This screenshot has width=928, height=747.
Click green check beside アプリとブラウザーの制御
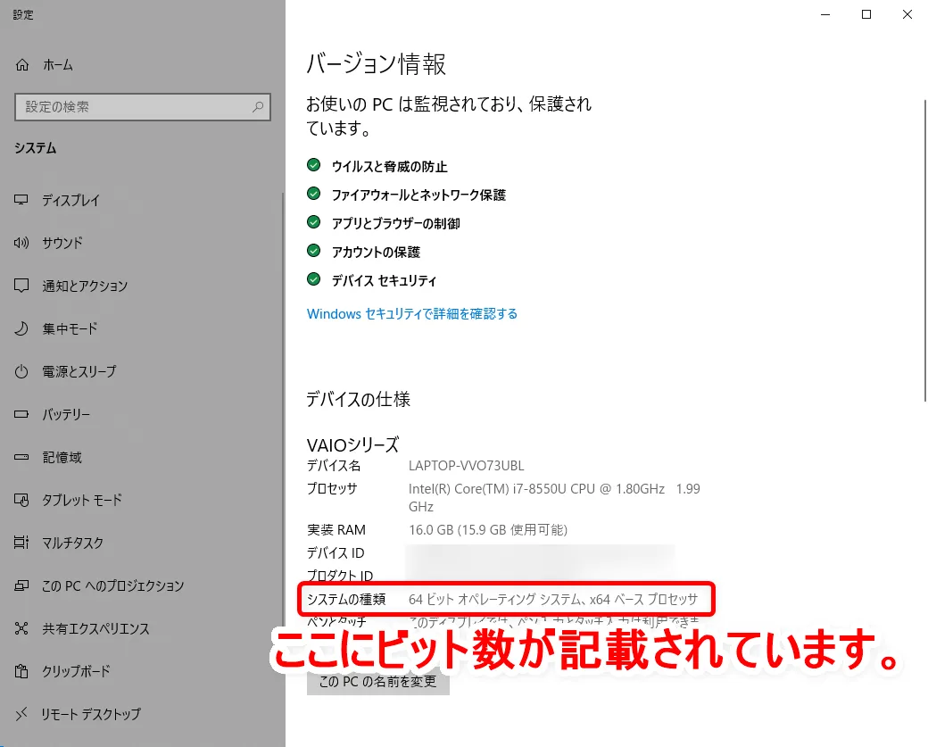[314, 222]
